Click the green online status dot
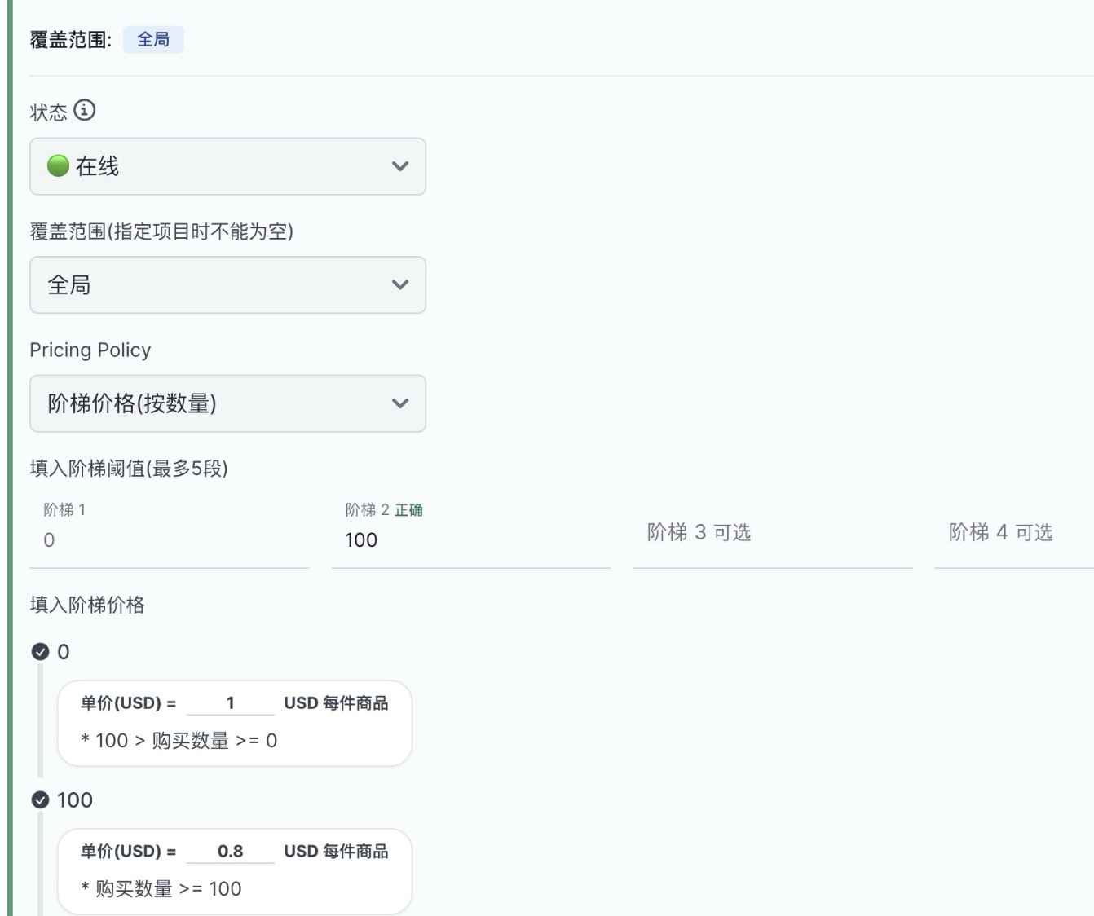This screenshot has width=1094, height=916. pyautogui.click(x=58, y=166)
